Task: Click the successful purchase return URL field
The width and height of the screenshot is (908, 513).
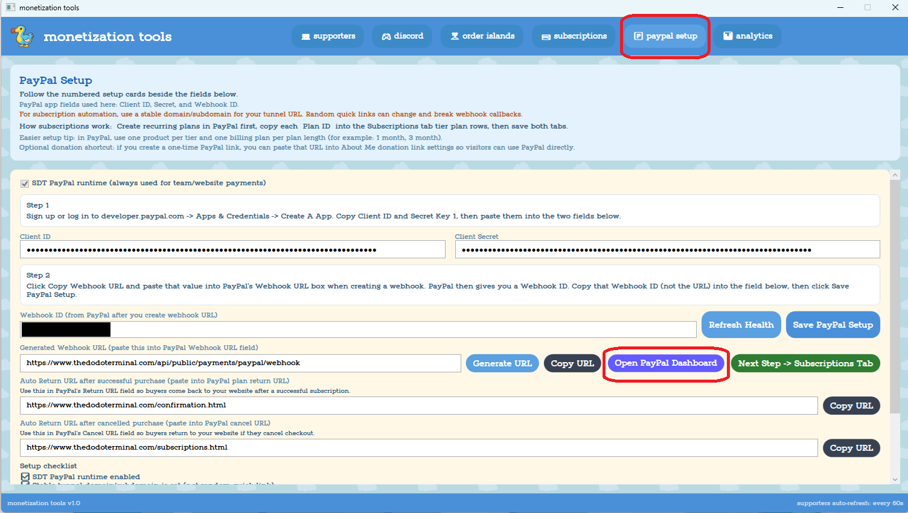Action: 419,406
